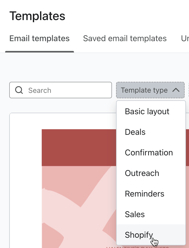Select Basic layout from the menu
The image size is (189, 248).
[147, 111]
